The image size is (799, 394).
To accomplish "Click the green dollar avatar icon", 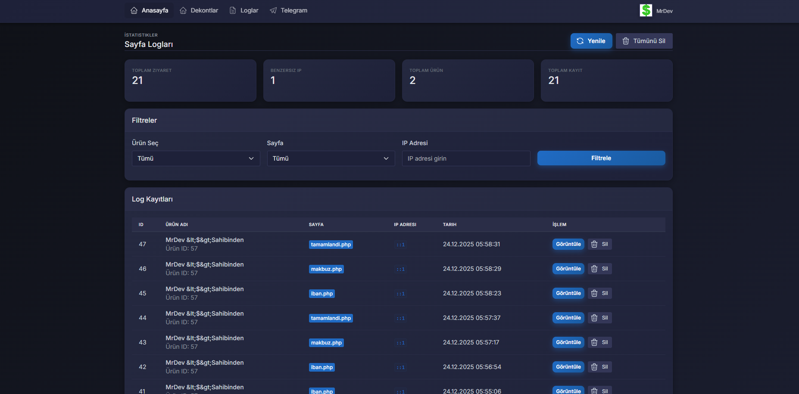I will [x=646, y=10].
